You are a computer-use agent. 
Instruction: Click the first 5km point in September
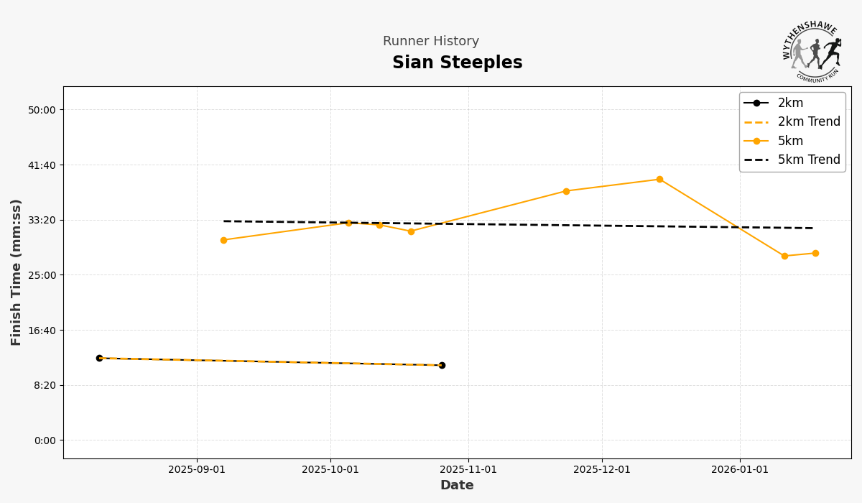click(x=223, y=240)
